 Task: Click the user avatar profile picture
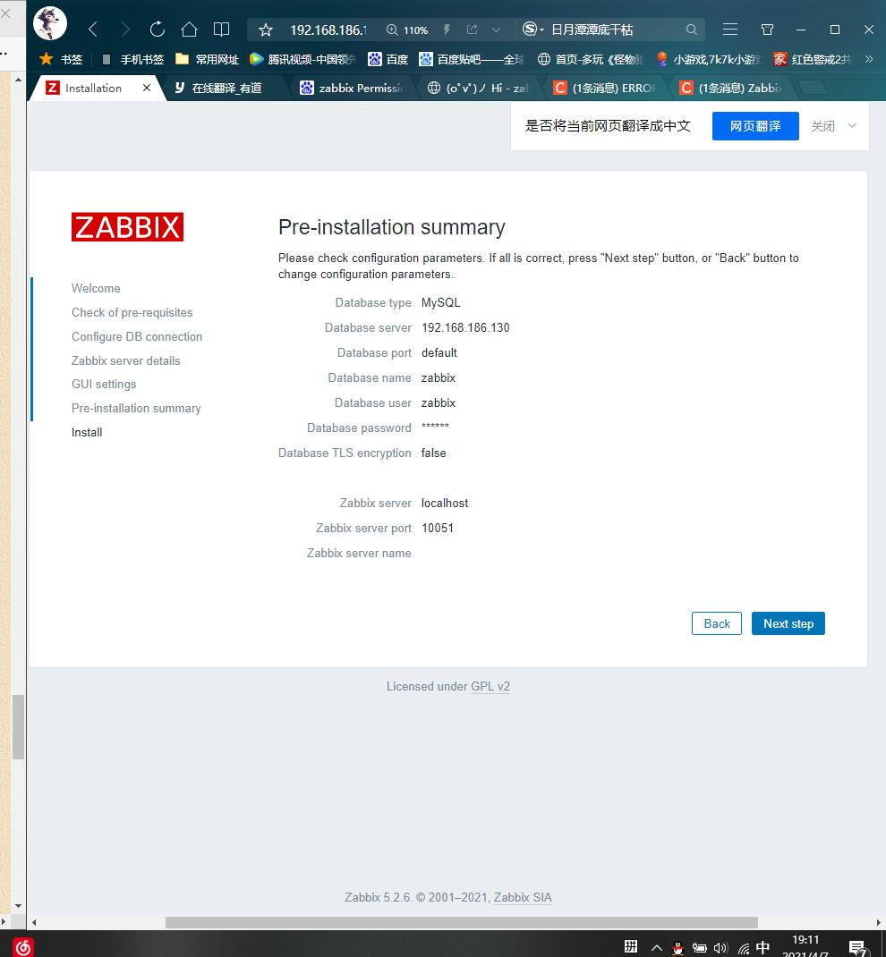pyautogui.click(x=49, y=23)
